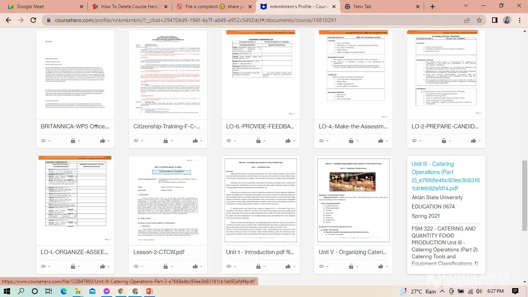Screen dimensions: 528x297
Task: Like the BRITANNICA-WPS Office document
Action: (x=102, y=141)
